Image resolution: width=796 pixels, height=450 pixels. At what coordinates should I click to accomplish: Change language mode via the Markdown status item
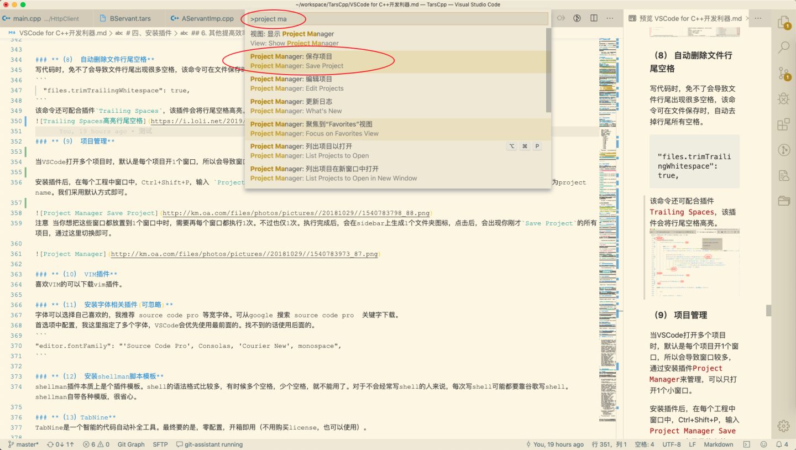(x=719, y=444)
